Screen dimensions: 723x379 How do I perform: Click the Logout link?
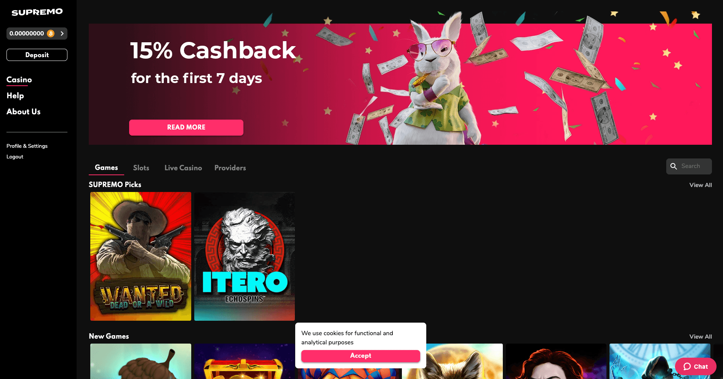(15, 157)
